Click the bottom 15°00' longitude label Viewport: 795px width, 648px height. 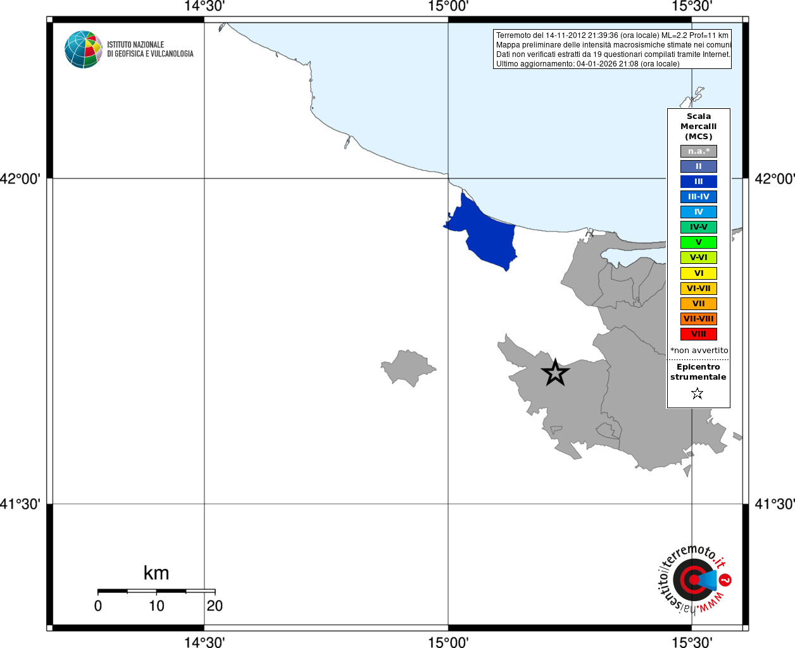(x=448, y=642)
